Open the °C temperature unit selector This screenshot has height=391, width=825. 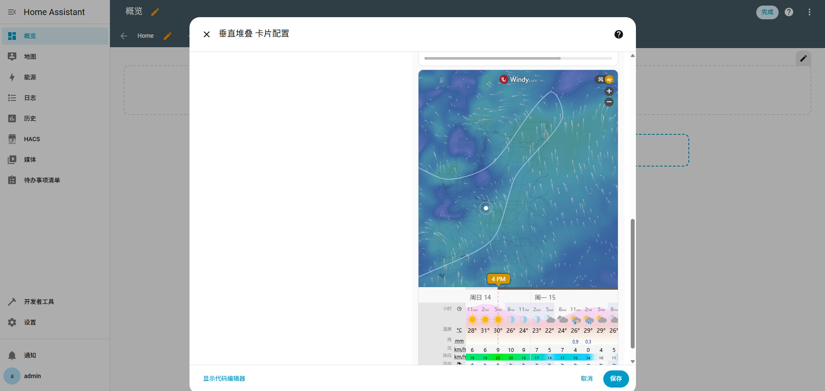coord(459,330)
